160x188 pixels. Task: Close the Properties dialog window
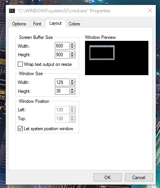[150, 10]
